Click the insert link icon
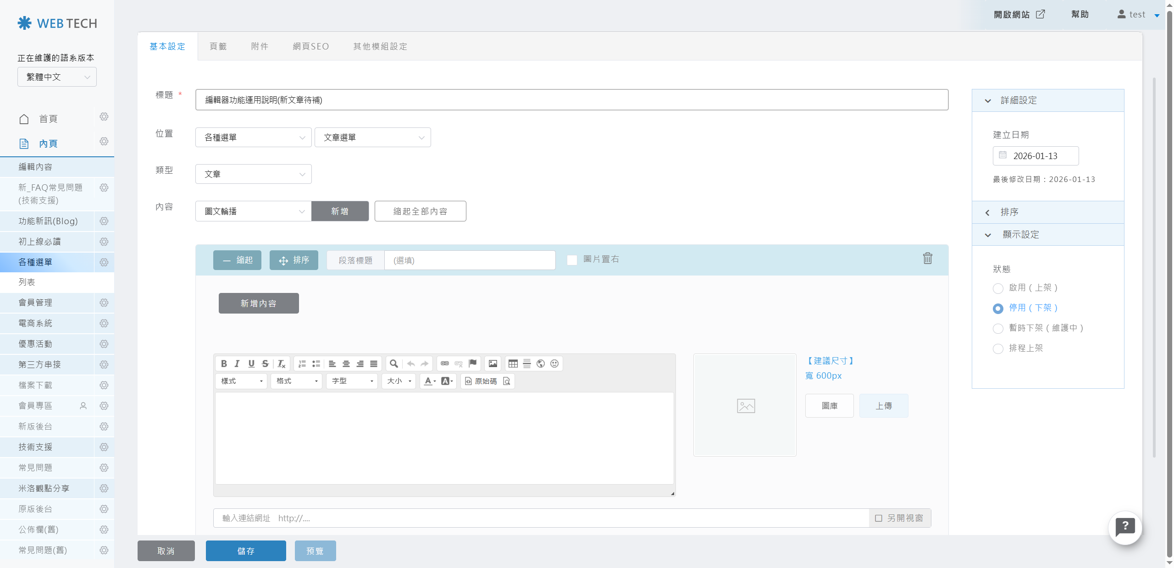1174x568 pixels. 444,364
